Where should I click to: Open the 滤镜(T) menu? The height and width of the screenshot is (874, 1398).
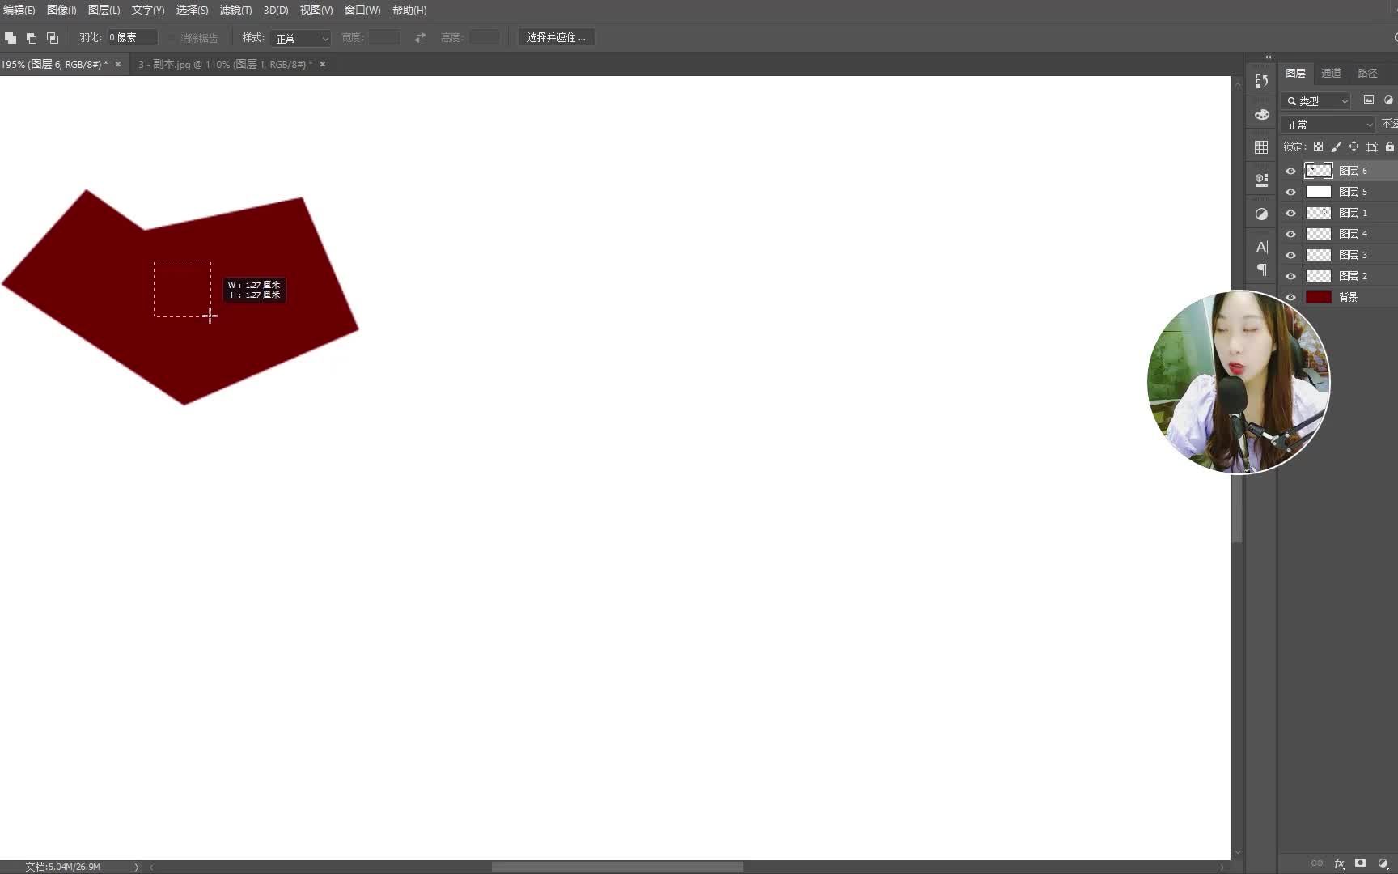pyautogui.click(x=235, y=10)
